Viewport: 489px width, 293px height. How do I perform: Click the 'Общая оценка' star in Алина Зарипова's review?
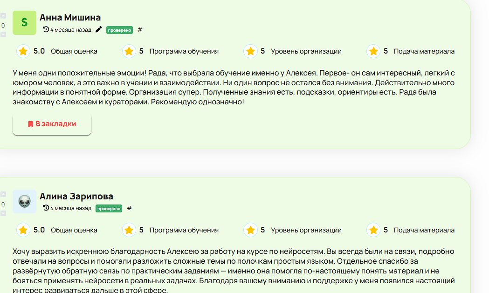tap(23, 230)
